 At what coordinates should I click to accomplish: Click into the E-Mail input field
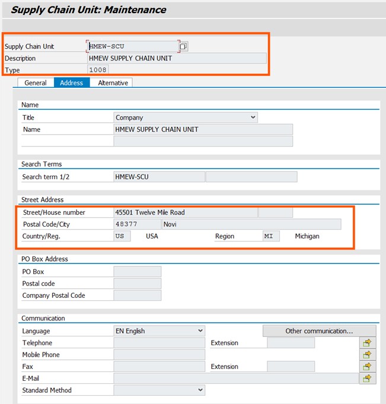pyautogui.click(x=236, y=378)
